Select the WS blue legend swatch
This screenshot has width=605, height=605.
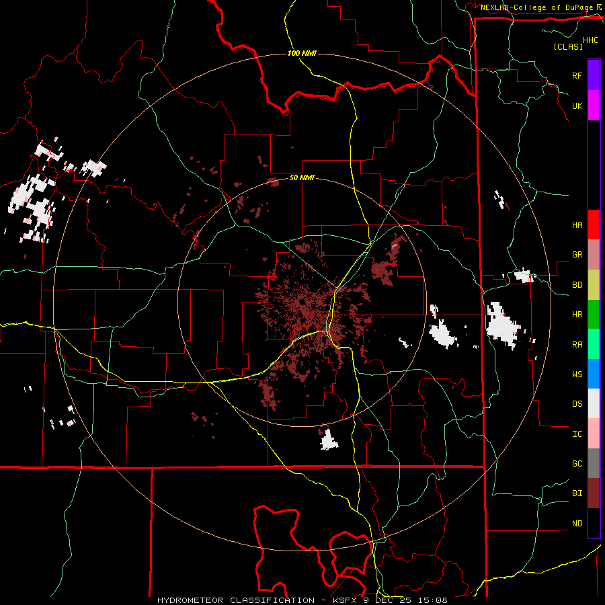[594, 374]
